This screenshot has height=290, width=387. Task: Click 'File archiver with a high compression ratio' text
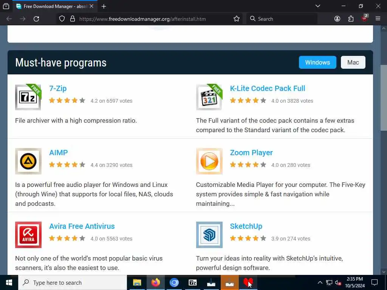click(x=76, y=120)
